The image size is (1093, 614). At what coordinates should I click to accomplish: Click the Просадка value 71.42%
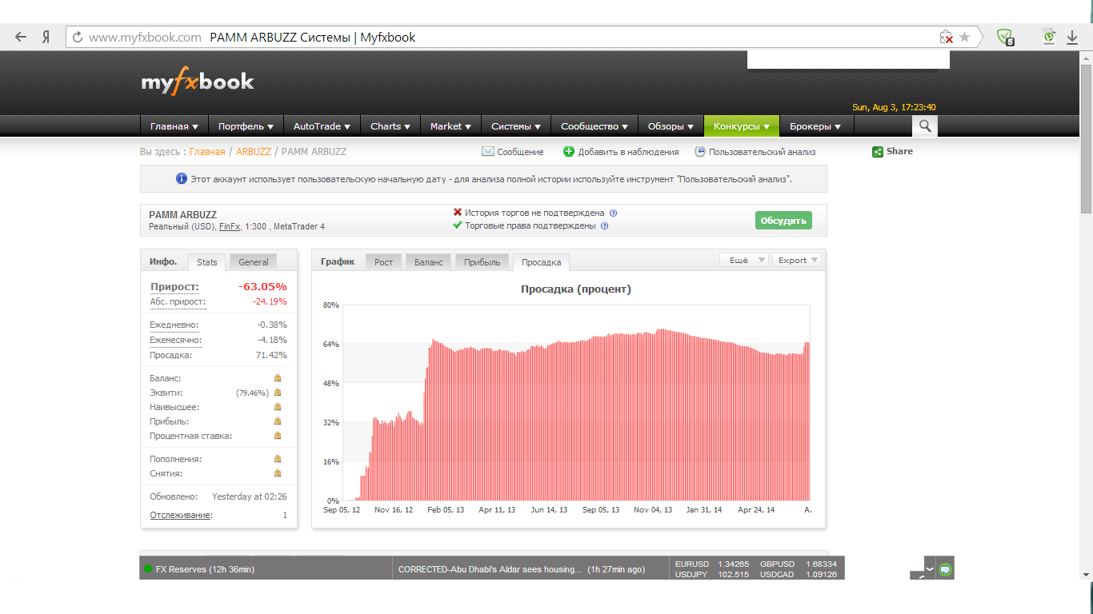[x=272, y=355]
